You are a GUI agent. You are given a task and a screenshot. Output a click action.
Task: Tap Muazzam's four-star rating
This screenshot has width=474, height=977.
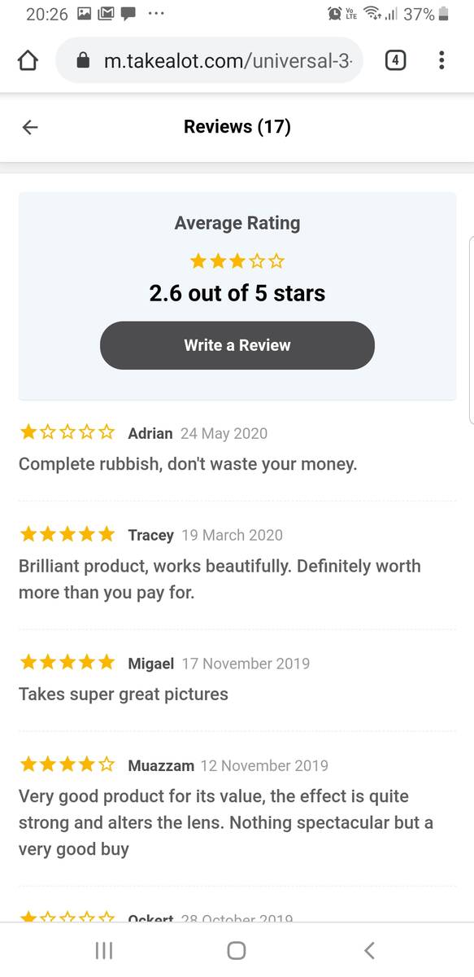[67, 765]
